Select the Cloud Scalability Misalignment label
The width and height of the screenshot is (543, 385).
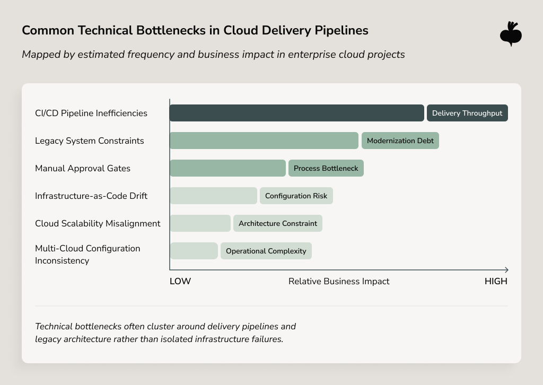[x=98, y=223]
